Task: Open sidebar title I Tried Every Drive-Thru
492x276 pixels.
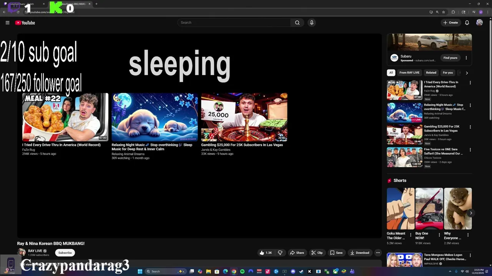Action: pos(441,84)
